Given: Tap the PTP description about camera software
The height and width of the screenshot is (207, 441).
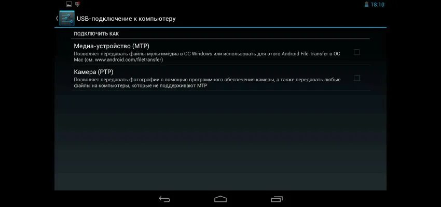Looking at the screenshot, I should pyautogui.click(x=208, y=83).
